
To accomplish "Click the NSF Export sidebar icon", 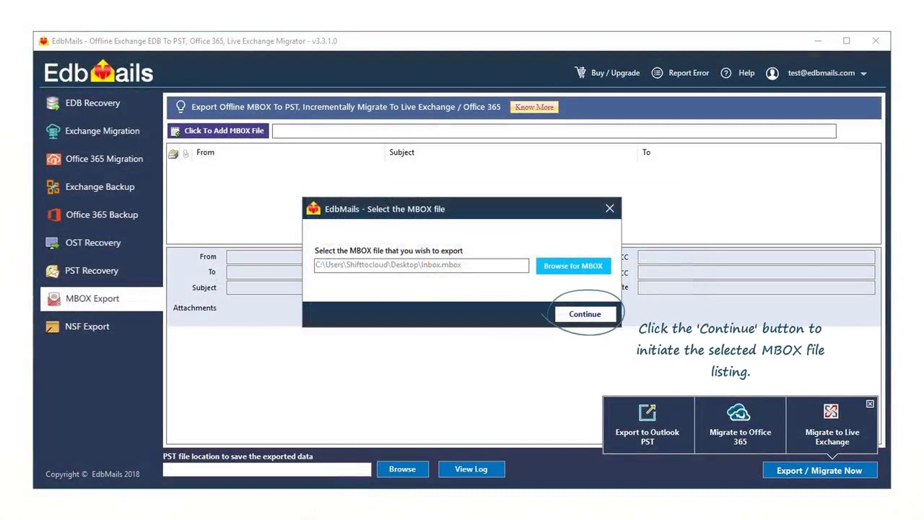I will (x=53, y=327).
